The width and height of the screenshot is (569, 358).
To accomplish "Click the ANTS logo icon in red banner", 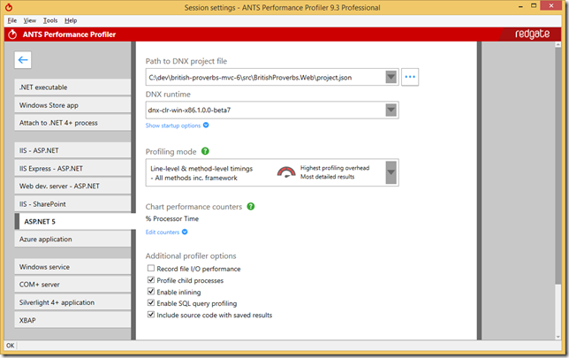I will click(x=12, y=34).
